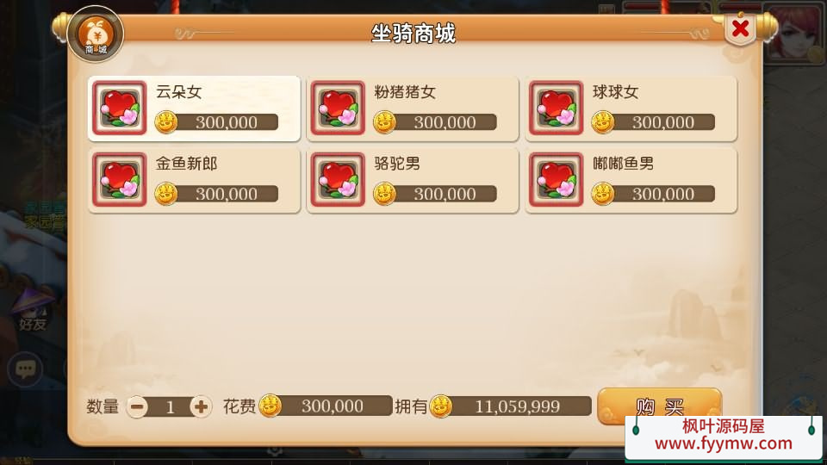Select the 球球女 heart item icon
Viewport: 827px width, 465px height.
(557, 108)
